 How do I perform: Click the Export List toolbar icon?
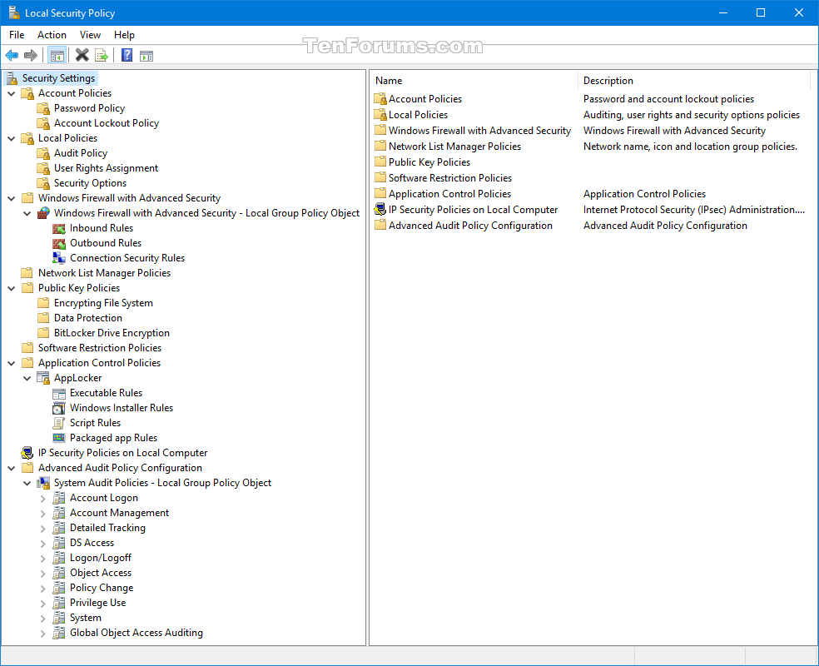click(101, 55)
